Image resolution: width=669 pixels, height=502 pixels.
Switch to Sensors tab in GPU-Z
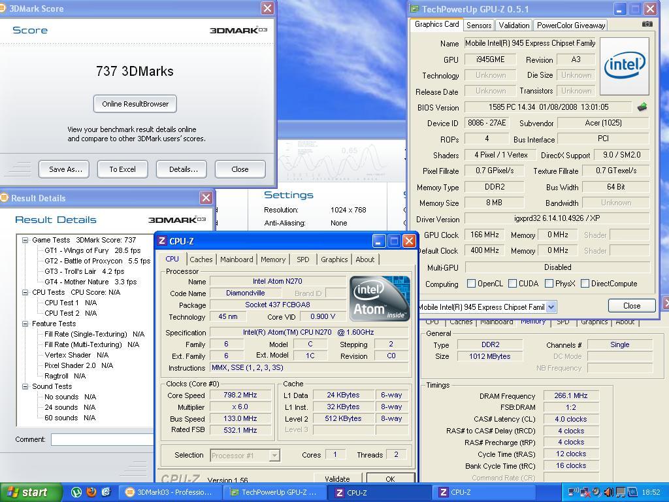pyautogui.click(x=479, y=25)
